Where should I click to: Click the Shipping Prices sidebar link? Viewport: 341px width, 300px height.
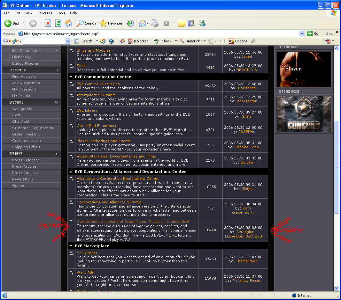(26, 147)
